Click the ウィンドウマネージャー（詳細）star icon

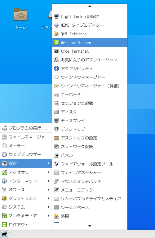tap(56, 86)
